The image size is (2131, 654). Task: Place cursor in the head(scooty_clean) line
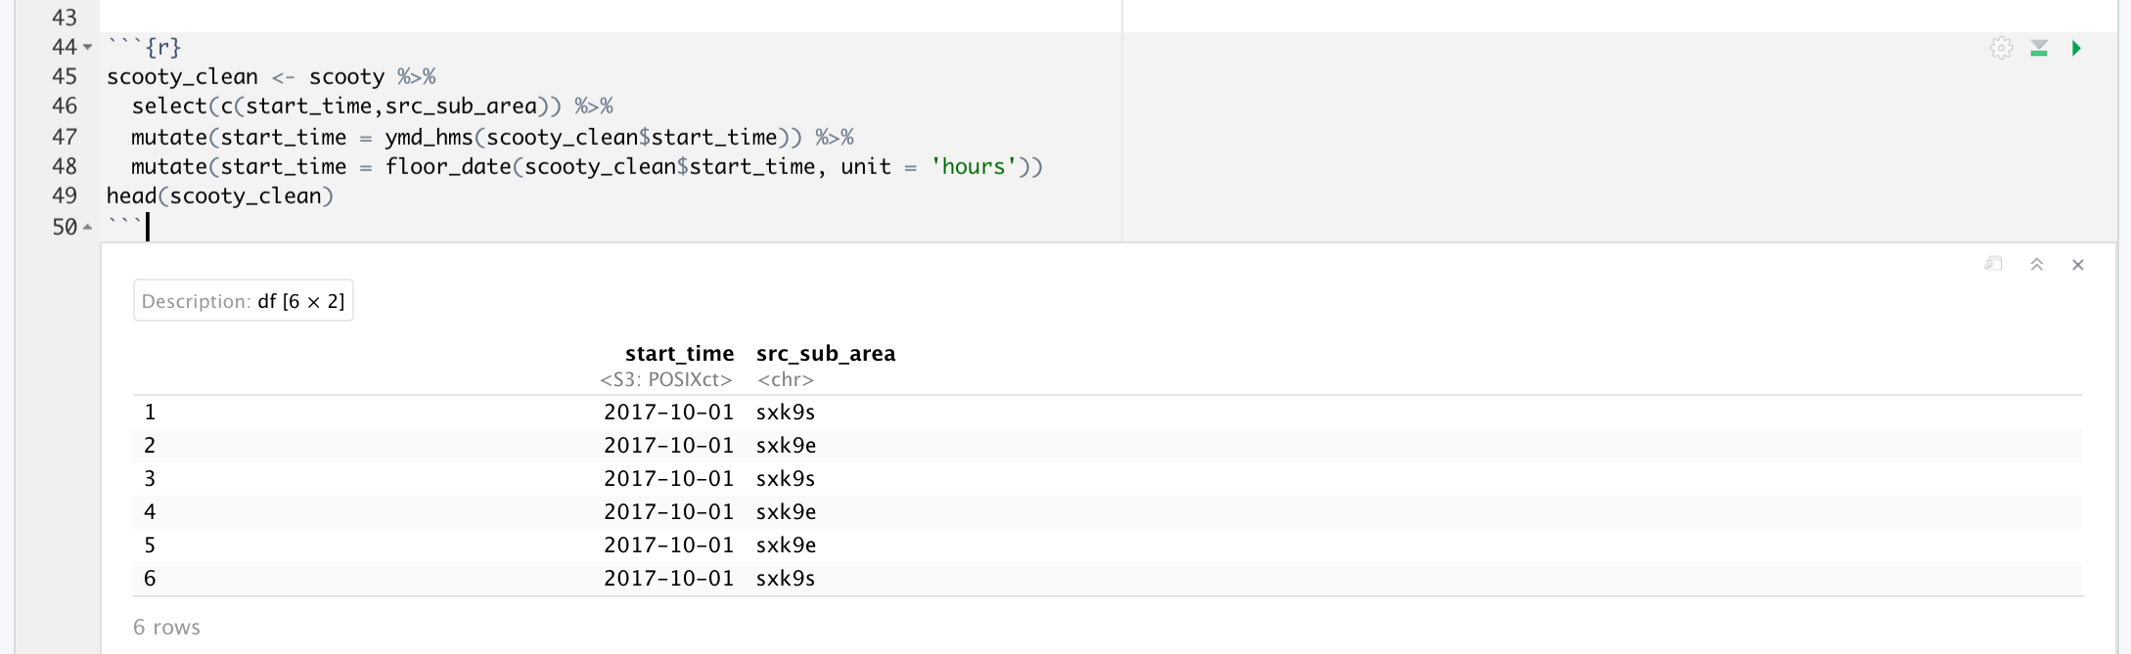[x=221, y=196]
